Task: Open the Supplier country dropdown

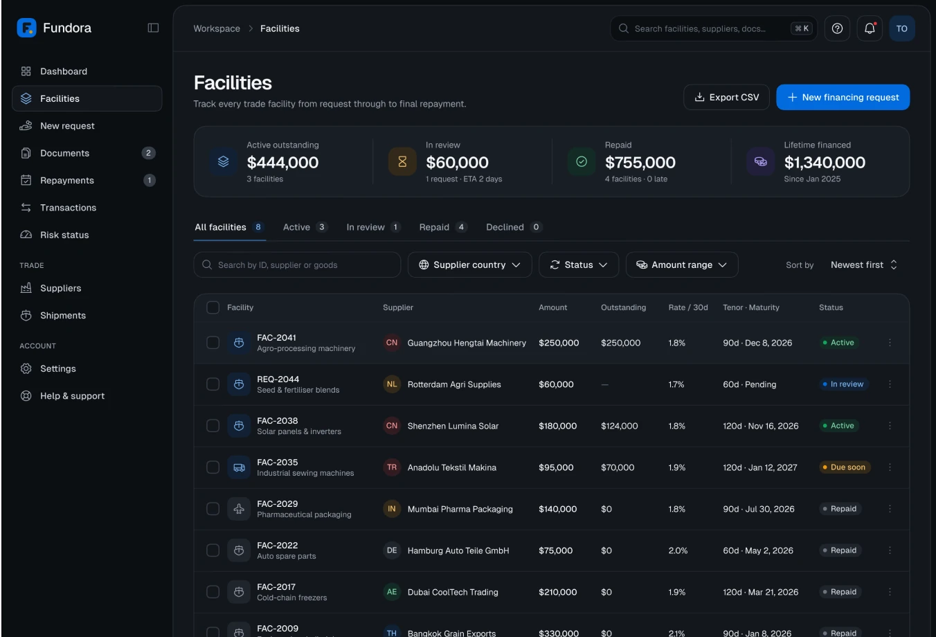Action: pos(469,264)
